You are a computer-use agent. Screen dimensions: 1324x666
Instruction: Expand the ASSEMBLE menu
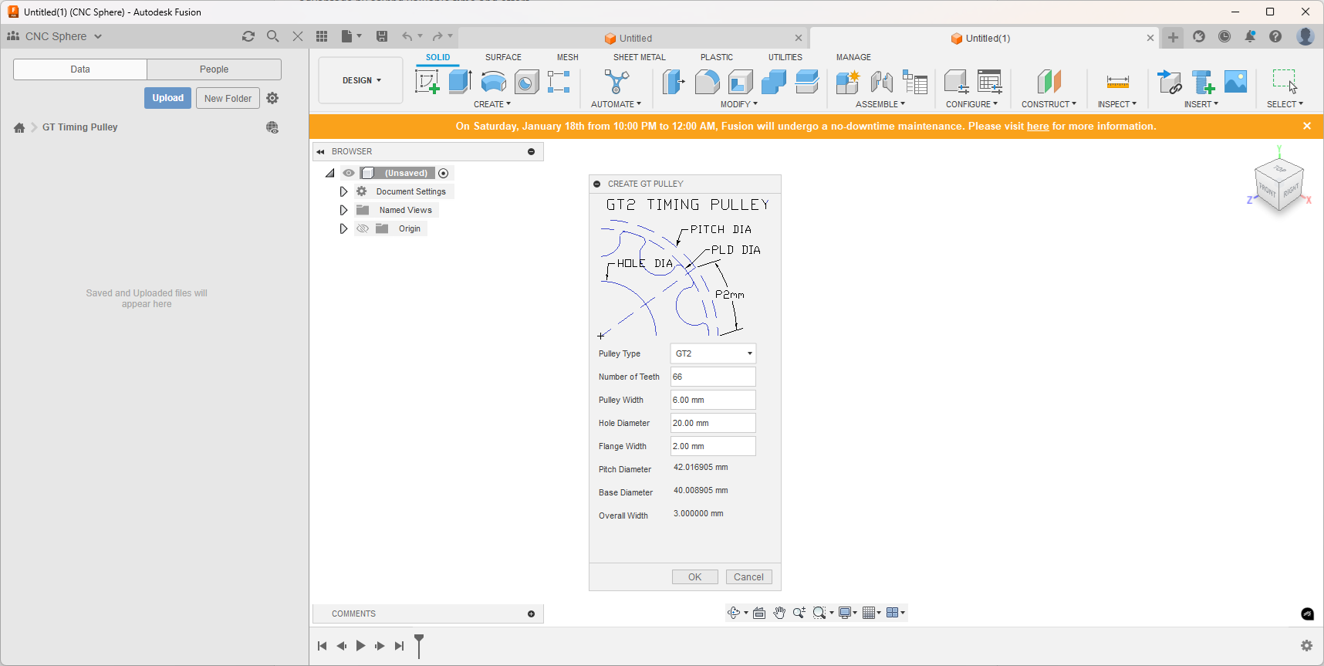(880, 104)
